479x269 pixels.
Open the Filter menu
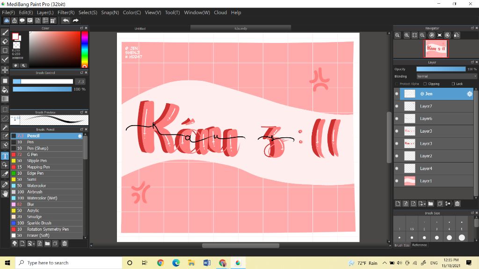pyautogui.click(x=66, y=13)
